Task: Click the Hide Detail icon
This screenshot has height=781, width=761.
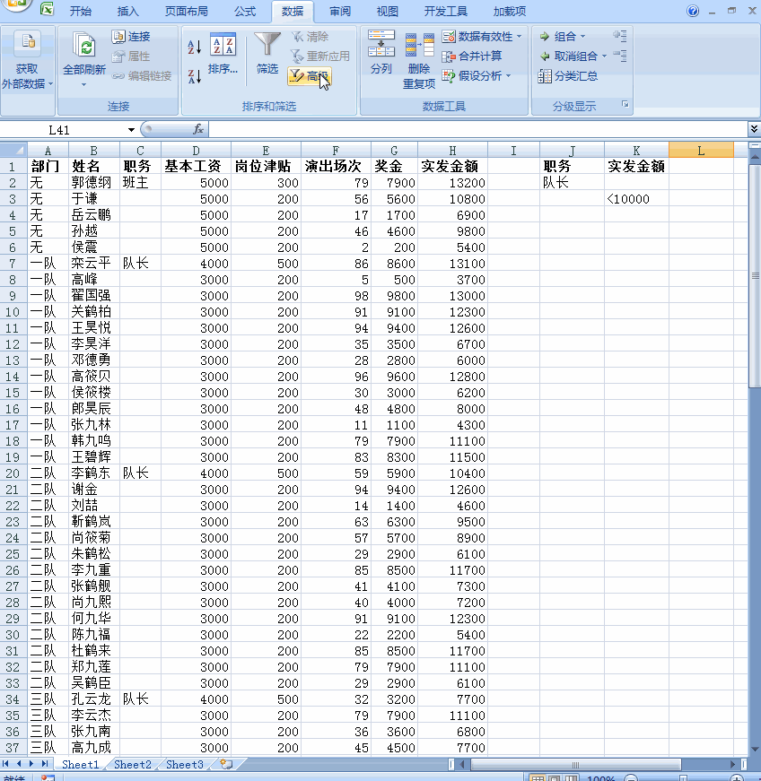Action: tap(620, 56)
